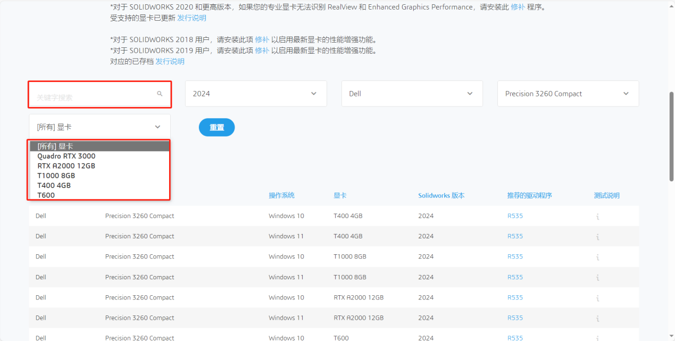View test info icon for Windows 11 T1000 row
This screenshot has width=675, height=341.
pos(597,277)
